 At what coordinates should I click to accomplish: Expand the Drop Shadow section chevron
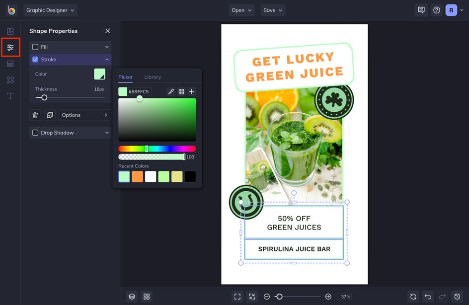click(x=107, y=133)
